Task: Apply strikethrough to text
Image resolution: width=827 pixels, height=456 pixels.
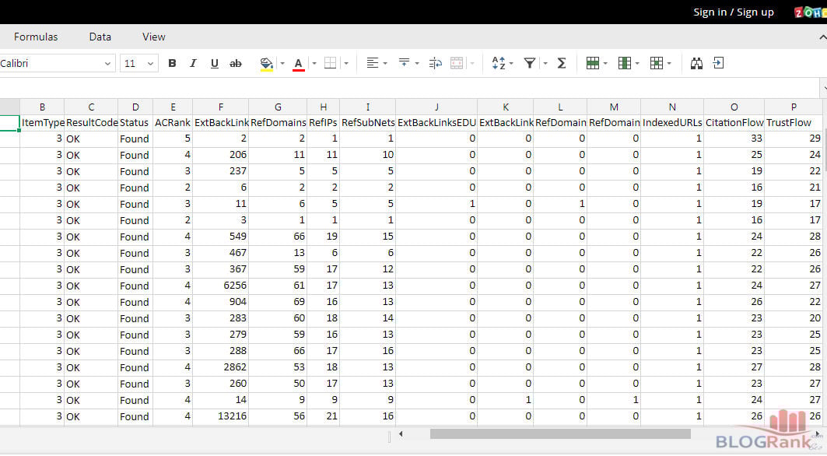Action: tap(236, 64)
